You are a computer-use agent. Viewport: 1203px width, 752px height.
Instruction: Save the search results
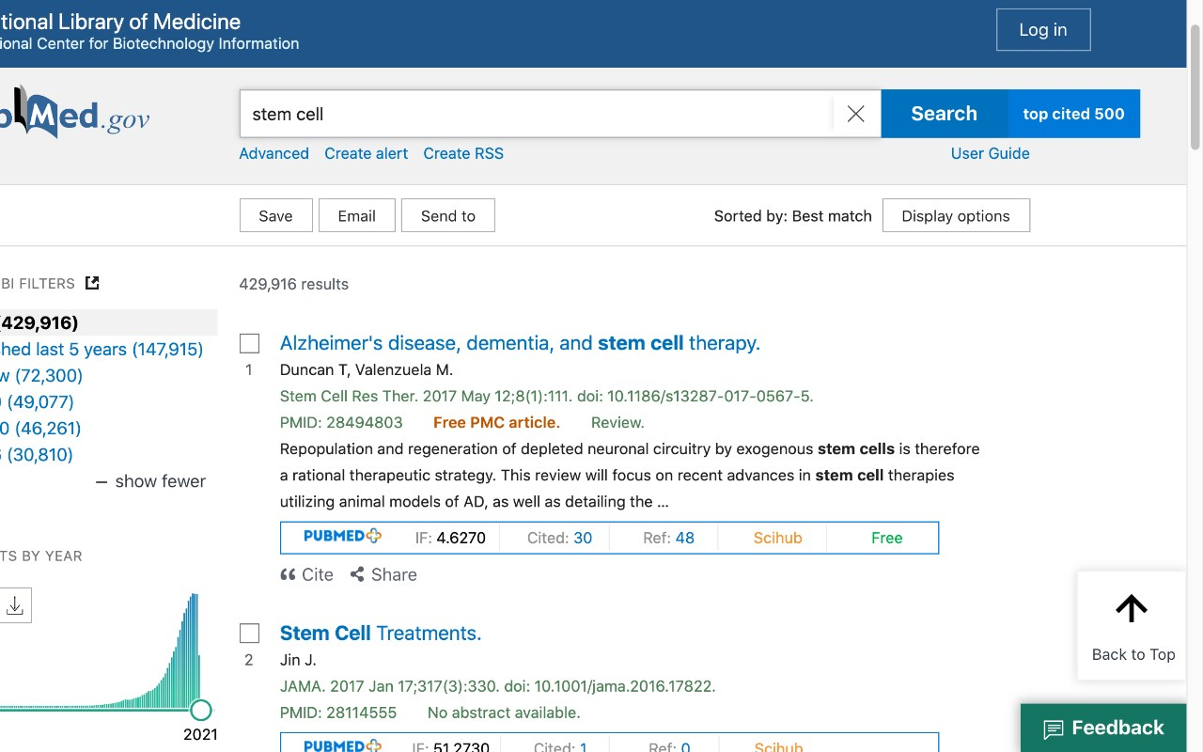[275, 215]
